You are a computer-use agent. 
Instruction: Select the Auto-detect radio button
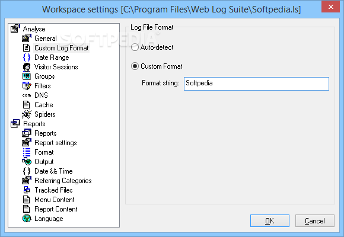135,47
